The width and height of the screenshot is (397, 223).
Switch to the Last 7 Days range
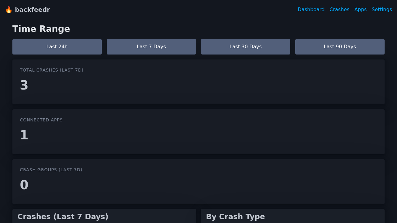151,46
